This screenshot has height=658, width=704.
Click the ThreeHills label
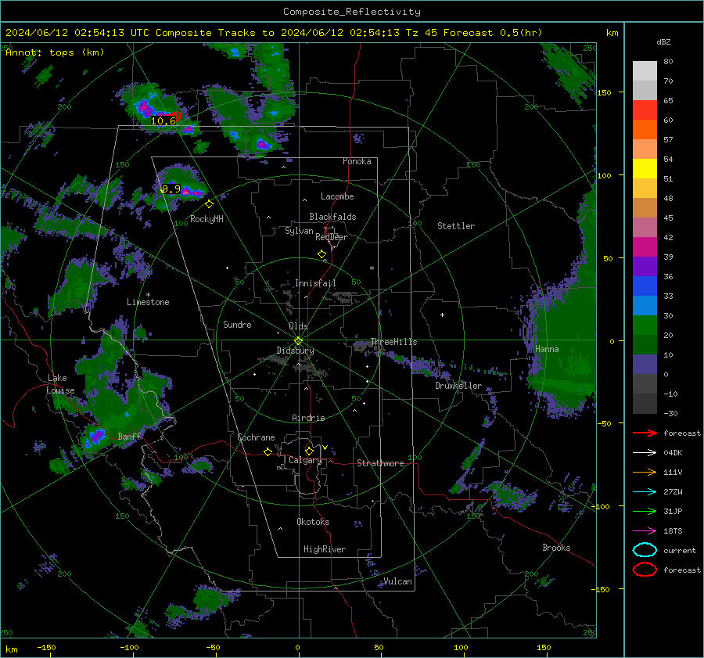coord(393,342)
